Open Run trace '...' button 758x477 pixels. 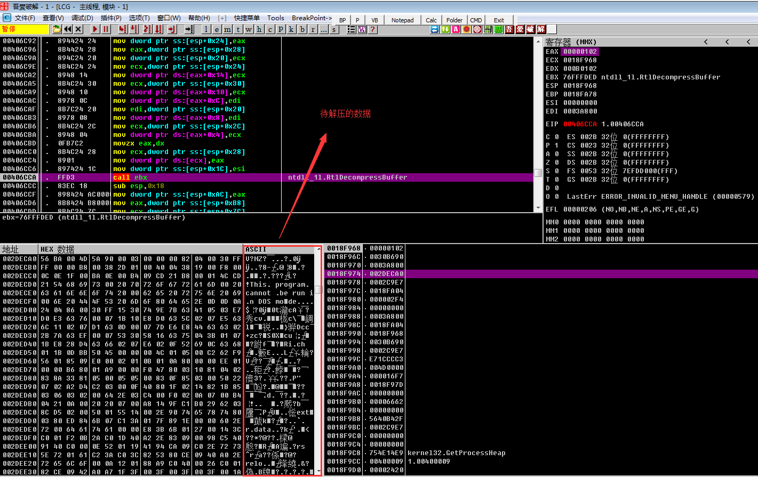pyautogui.click(x=323, y=29)
